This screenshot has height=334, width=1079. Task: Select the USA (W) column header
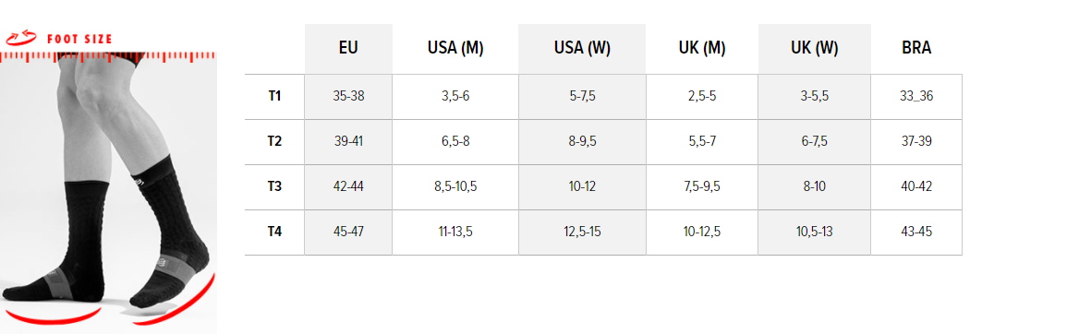click(582, 49)
